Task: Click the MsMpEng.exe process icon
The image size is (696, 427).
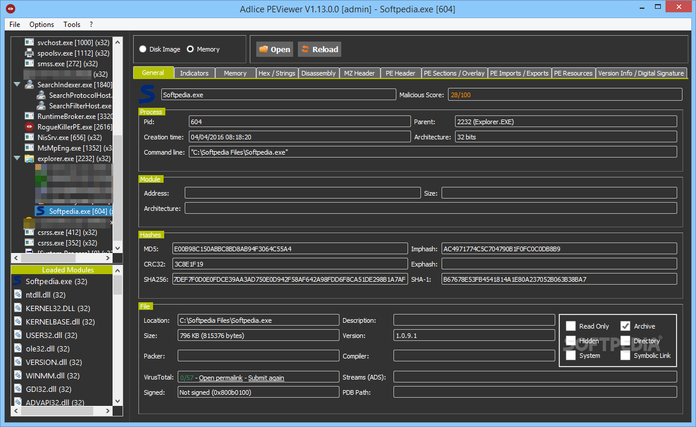Action: coord(29,148)
